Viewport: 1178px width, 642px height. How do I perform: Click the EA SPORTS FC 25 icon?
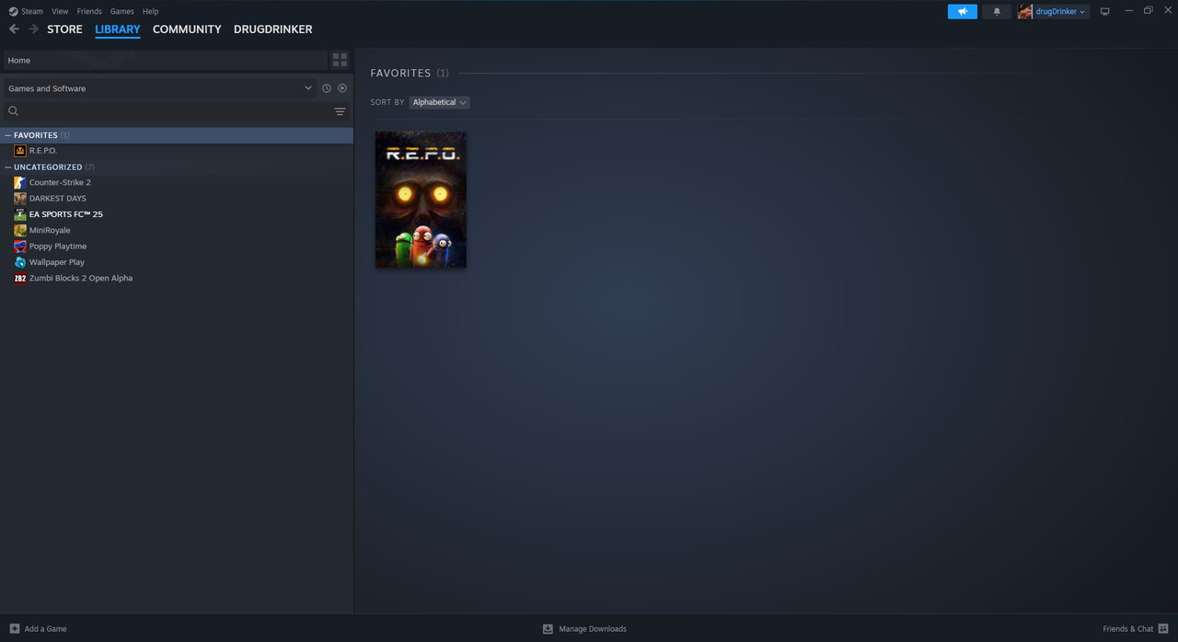20,214
